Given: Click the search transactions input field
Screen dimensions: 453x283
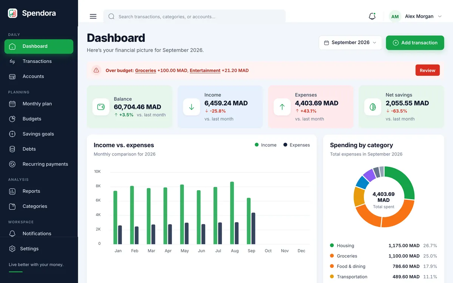Looking at the screenshot, I should pyautogui.click(x=194, y=17).
